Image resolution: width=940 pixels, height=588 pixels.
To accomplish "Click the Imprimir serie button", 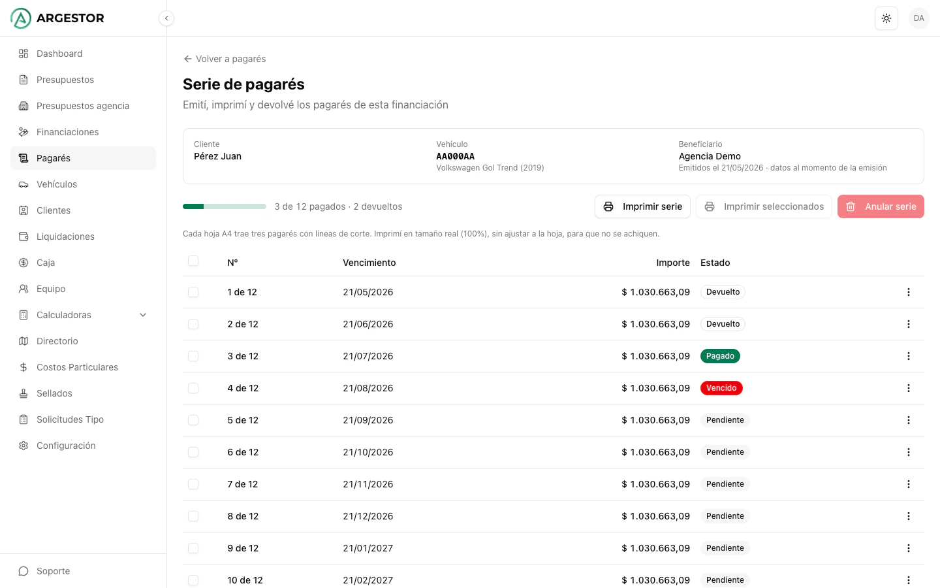I will 642,206.
